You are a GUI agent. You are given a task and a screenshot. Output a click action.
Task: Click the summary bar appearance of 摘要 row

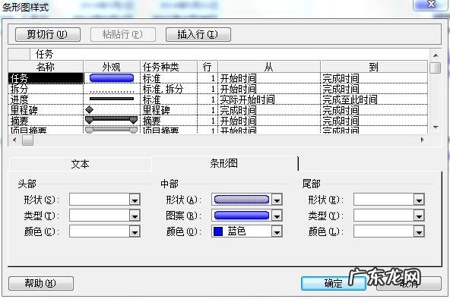coord(111,120)
